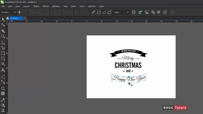Open the Tools menu
Image resolution: width=203 pixels, height=114 pixels.
(82, 6)
